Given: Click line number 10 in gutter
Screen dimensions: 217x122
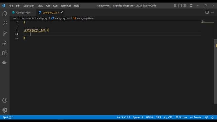Looking at the screenshot, I should point(17,30).
